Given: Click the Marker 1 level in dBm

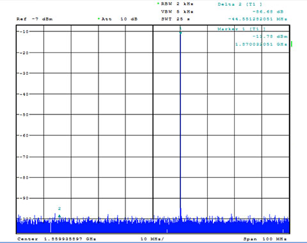Looking at the screenshot, I should [x=270, y=36].
